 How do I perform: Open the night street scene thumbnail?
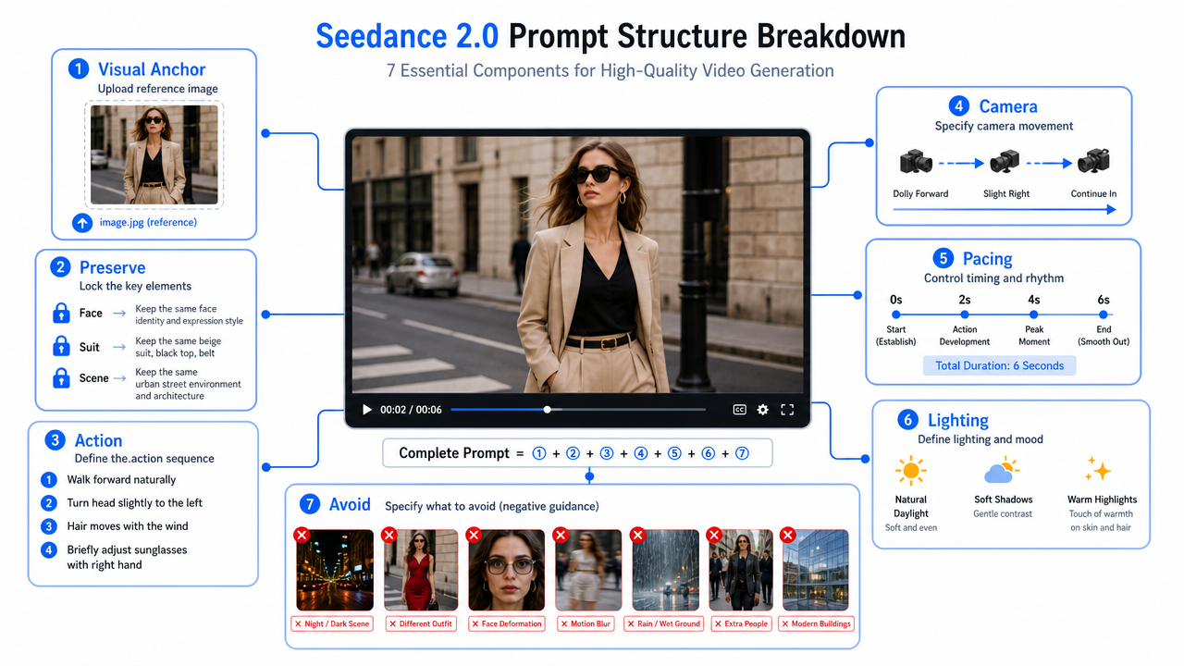pyautogui.click(x=335, y=571)
